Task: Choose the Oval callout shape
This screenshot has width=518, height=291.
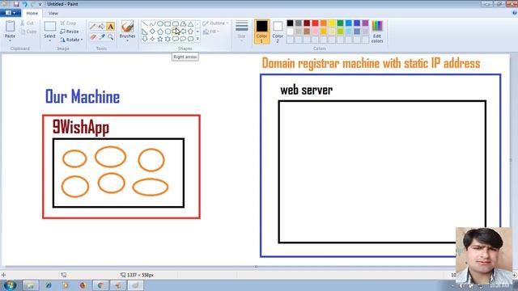Action: [x=183, y=39]
